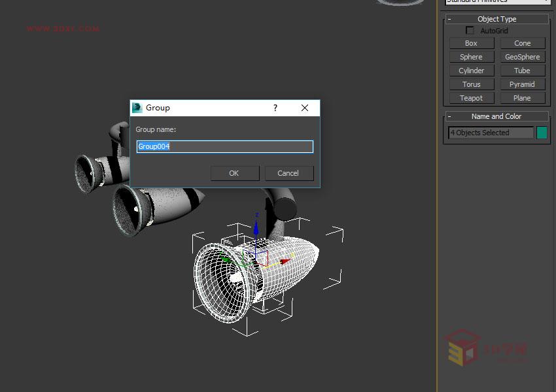Select the Plane primitive button
This screenshot has width=556, height=392.
[x=522, y=97]
